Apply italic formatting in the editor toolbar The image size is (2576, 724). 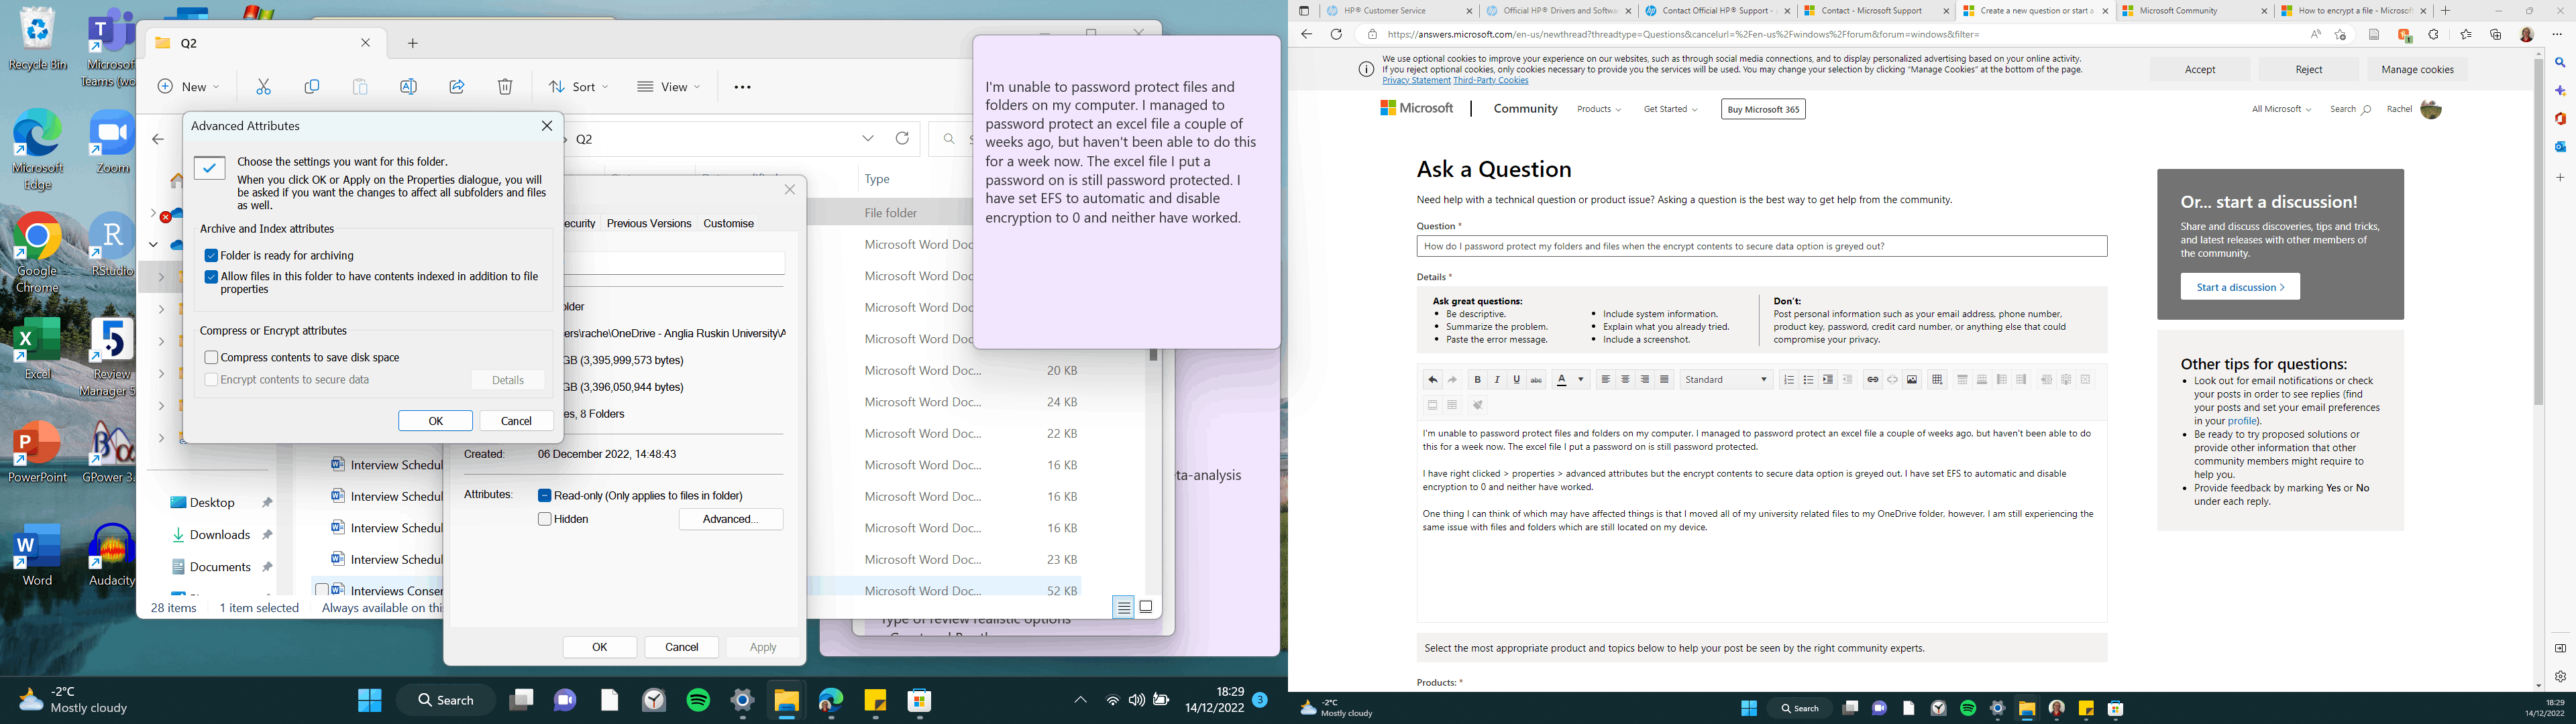tap(1497, 379)
